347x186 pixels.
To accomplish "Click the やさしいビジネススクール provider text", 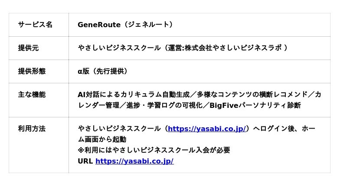I will (x=119, y=48).
